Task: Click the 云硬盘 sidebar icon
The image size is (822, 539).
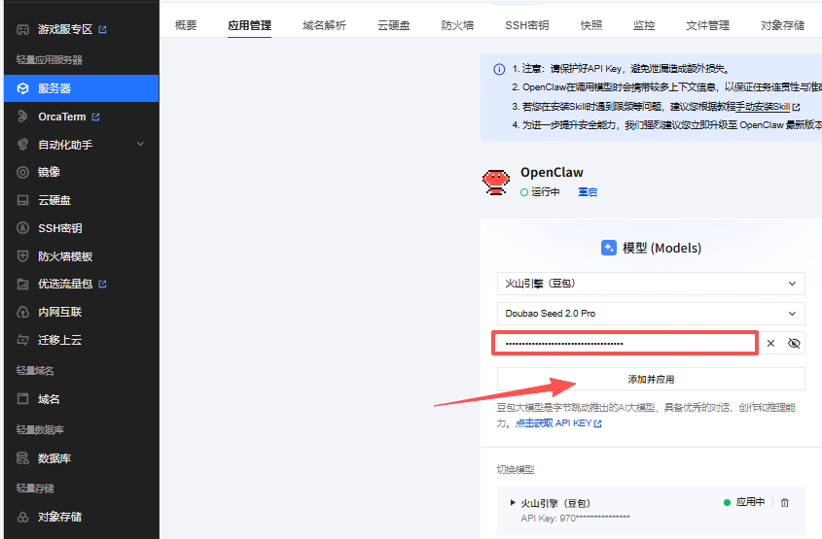Action: [x=22, y=200]
